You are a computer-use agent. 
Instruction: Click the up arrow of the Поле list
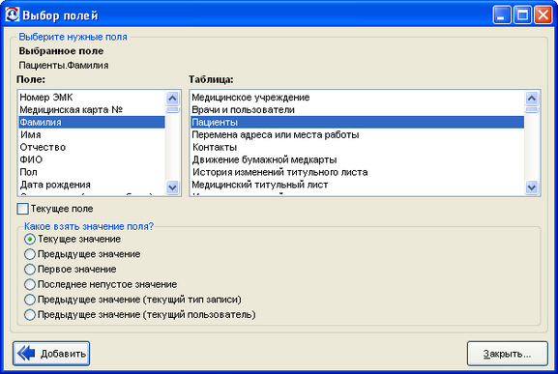coord(172,99)
